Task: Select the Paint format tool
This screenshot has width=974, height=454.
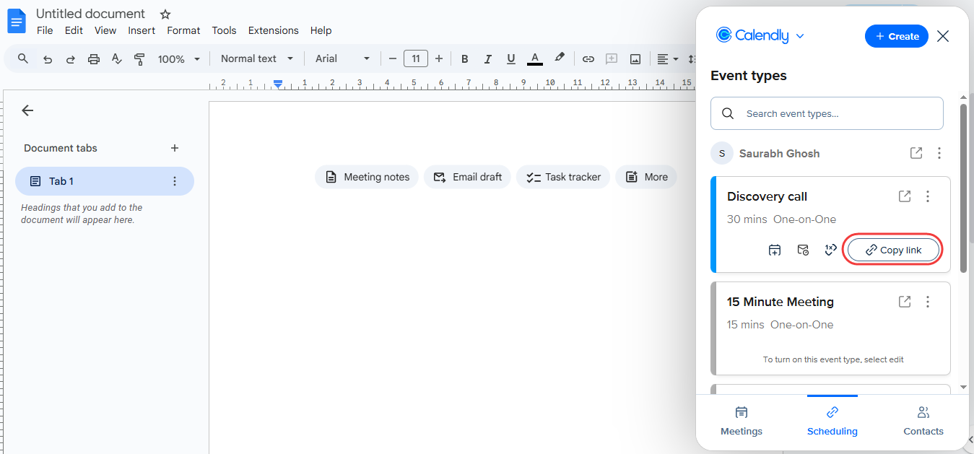Action: pos(140,59)
